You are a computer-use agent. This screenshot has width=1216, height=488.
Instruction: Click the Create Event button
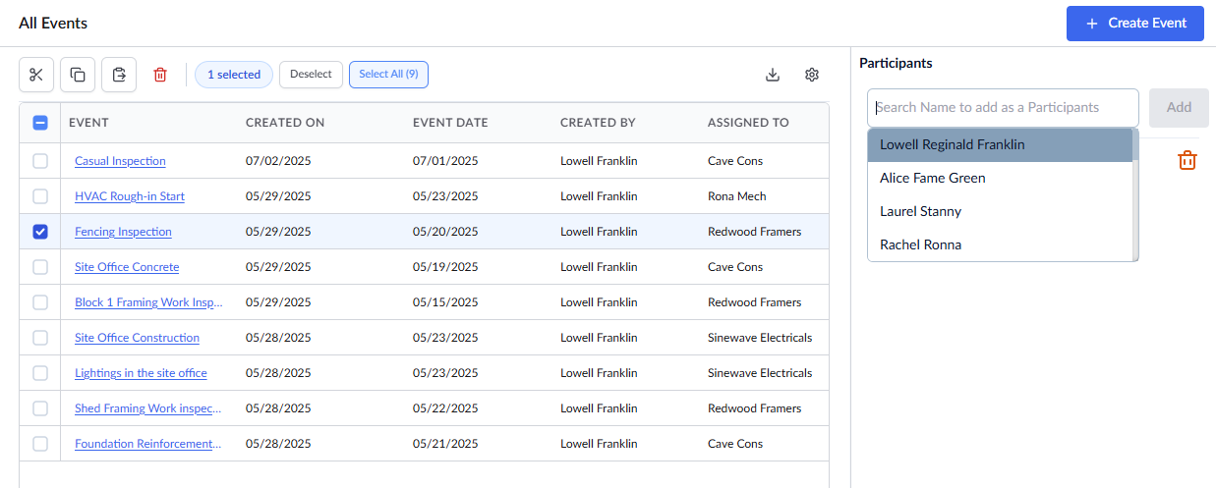pyautogui.click(x=1135, y=24)
